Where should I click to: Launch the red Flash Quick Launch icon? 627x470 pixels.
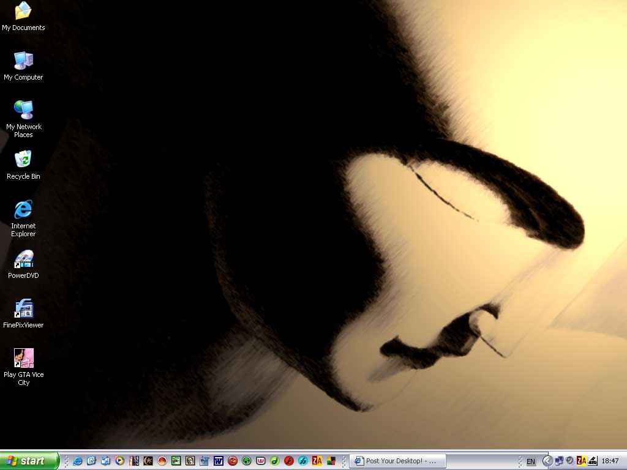(289, 461)
